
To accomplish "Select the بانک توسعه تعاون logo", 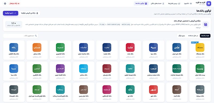I will (130, 68).
